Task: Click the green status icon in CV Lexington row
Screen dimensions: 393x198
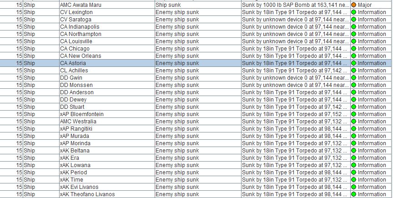Action: (x=353, y=12)
